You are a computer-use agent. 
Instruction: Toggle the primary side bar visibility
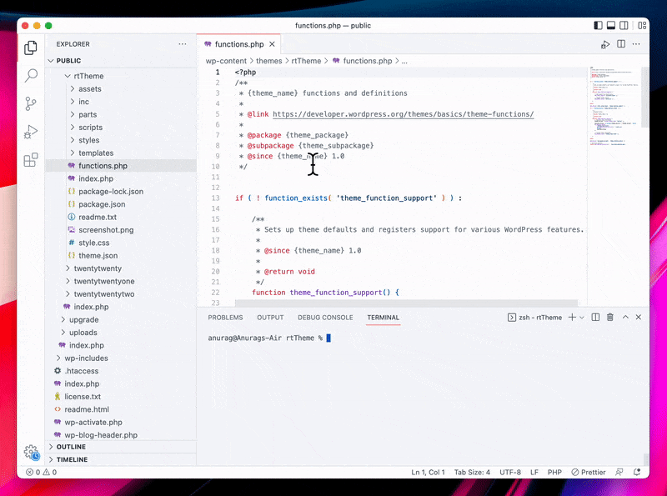click(598, 26)
